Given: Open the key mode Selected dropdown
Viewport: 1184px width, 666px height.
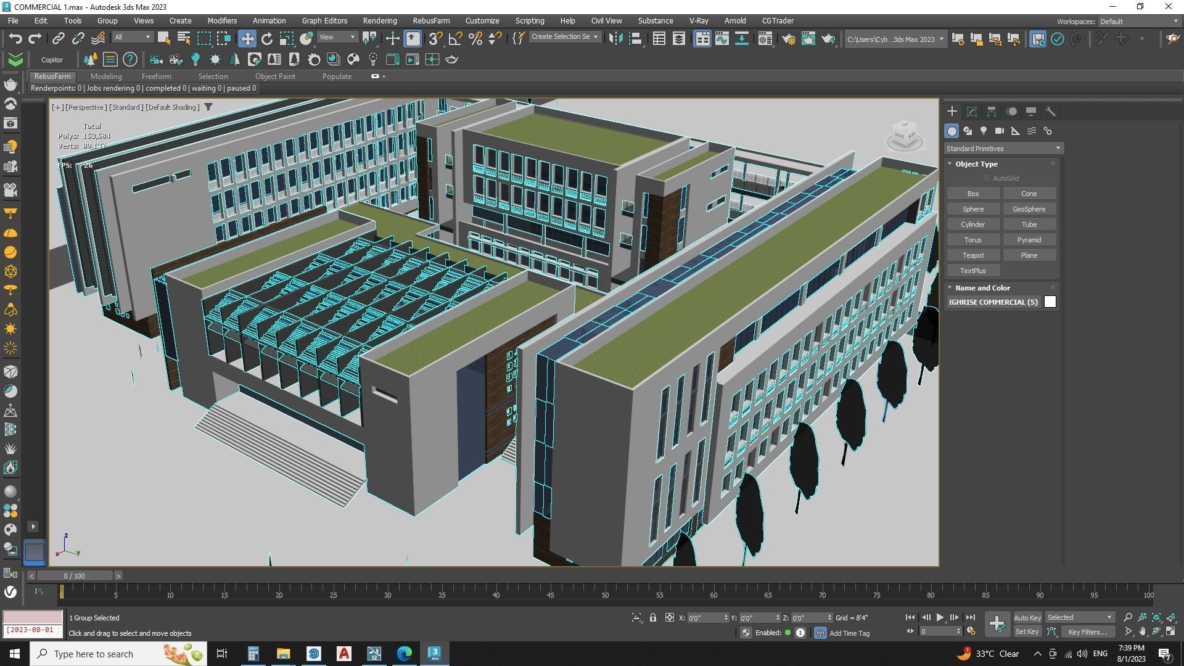Looking at the screenshot, I should tap(1079, 617).
